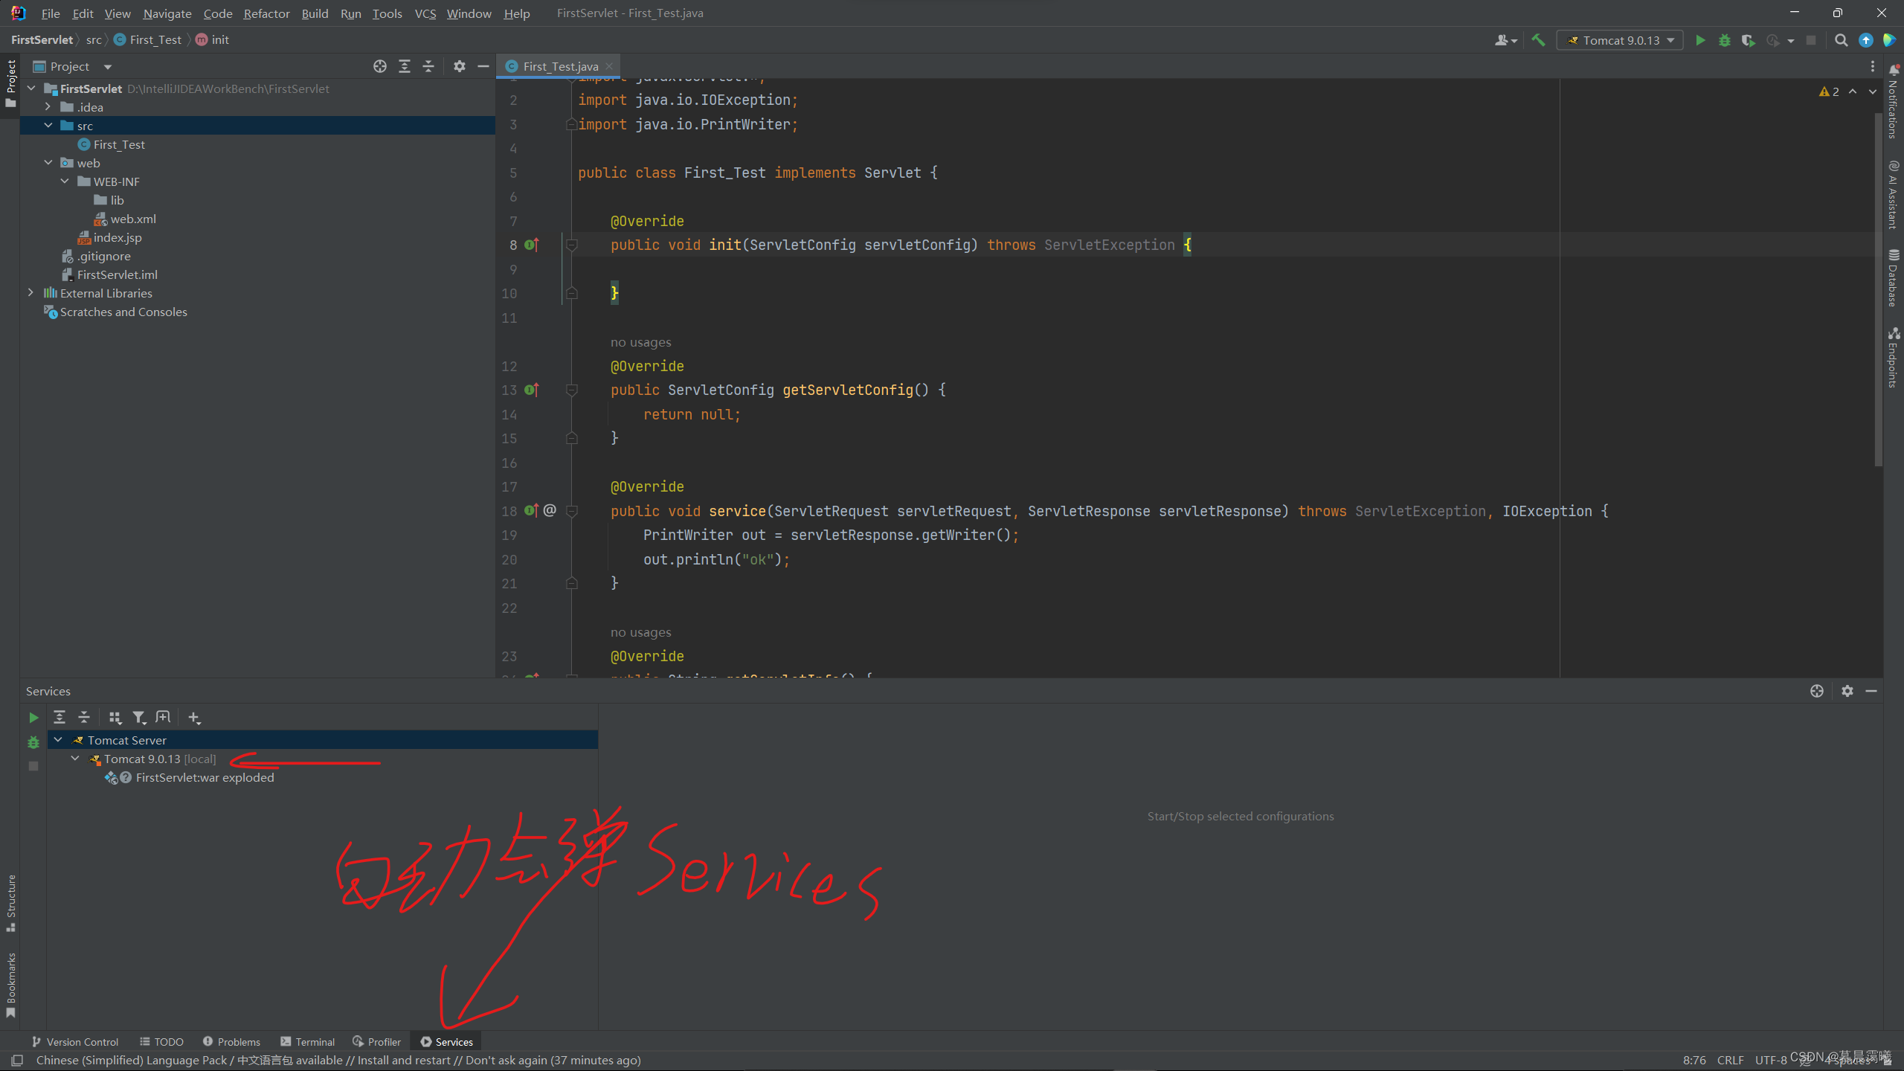Viewport: 1904px width, 1071px height.
Task: Toggle the line breakpoint on line 13
Action: tap(510, 390)
